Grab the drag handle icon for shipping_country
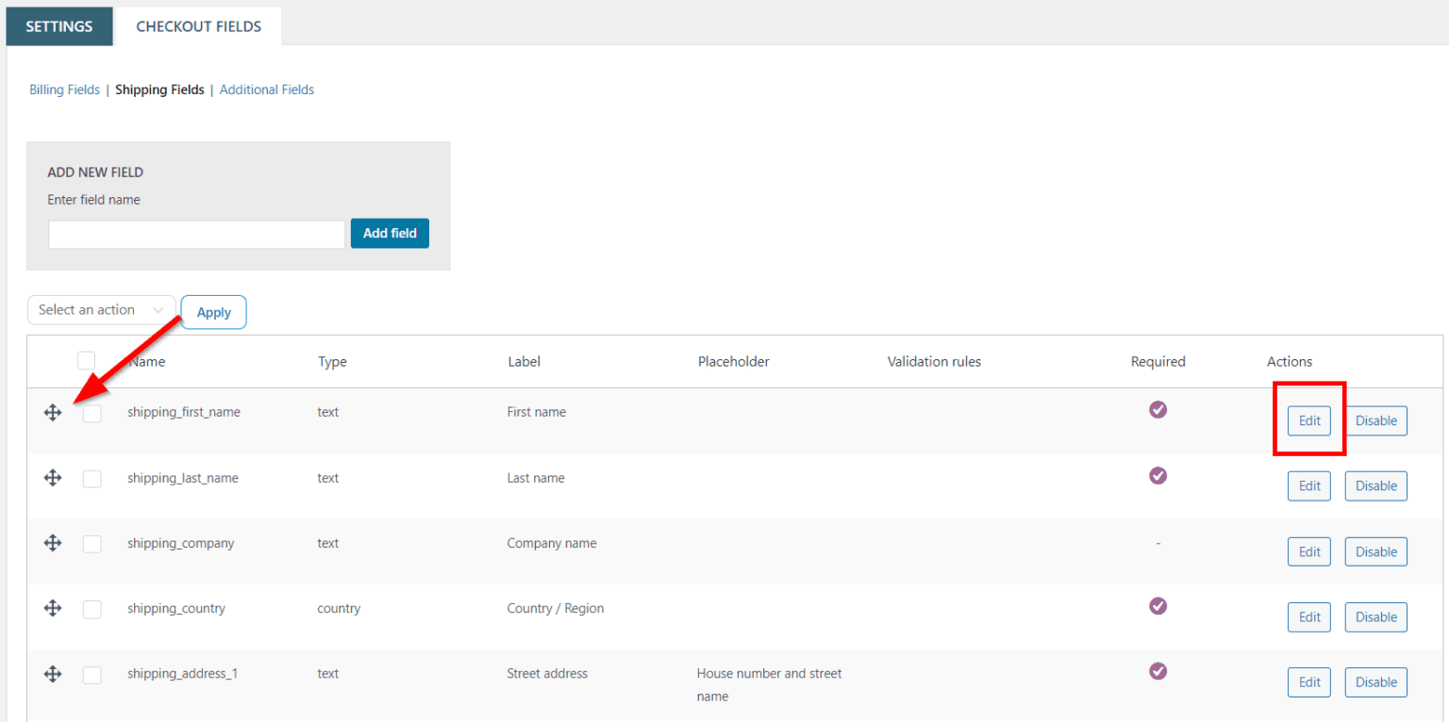The image size is (1449, 722). (x=53, y=608)
